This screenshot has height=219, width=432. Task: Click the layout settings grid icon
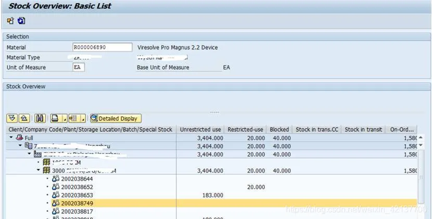coord(73,119)
